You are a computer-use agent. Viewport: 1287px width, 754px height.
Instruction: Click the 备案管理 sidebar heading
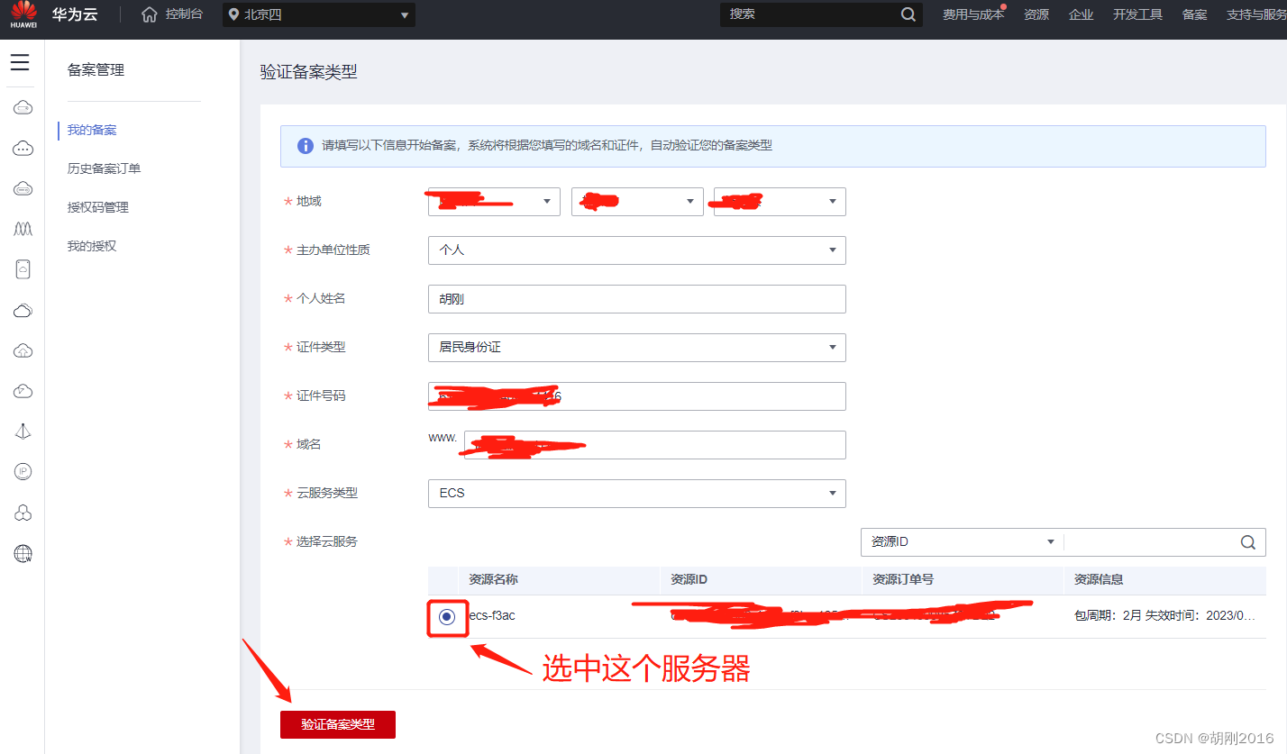point(96,70)
